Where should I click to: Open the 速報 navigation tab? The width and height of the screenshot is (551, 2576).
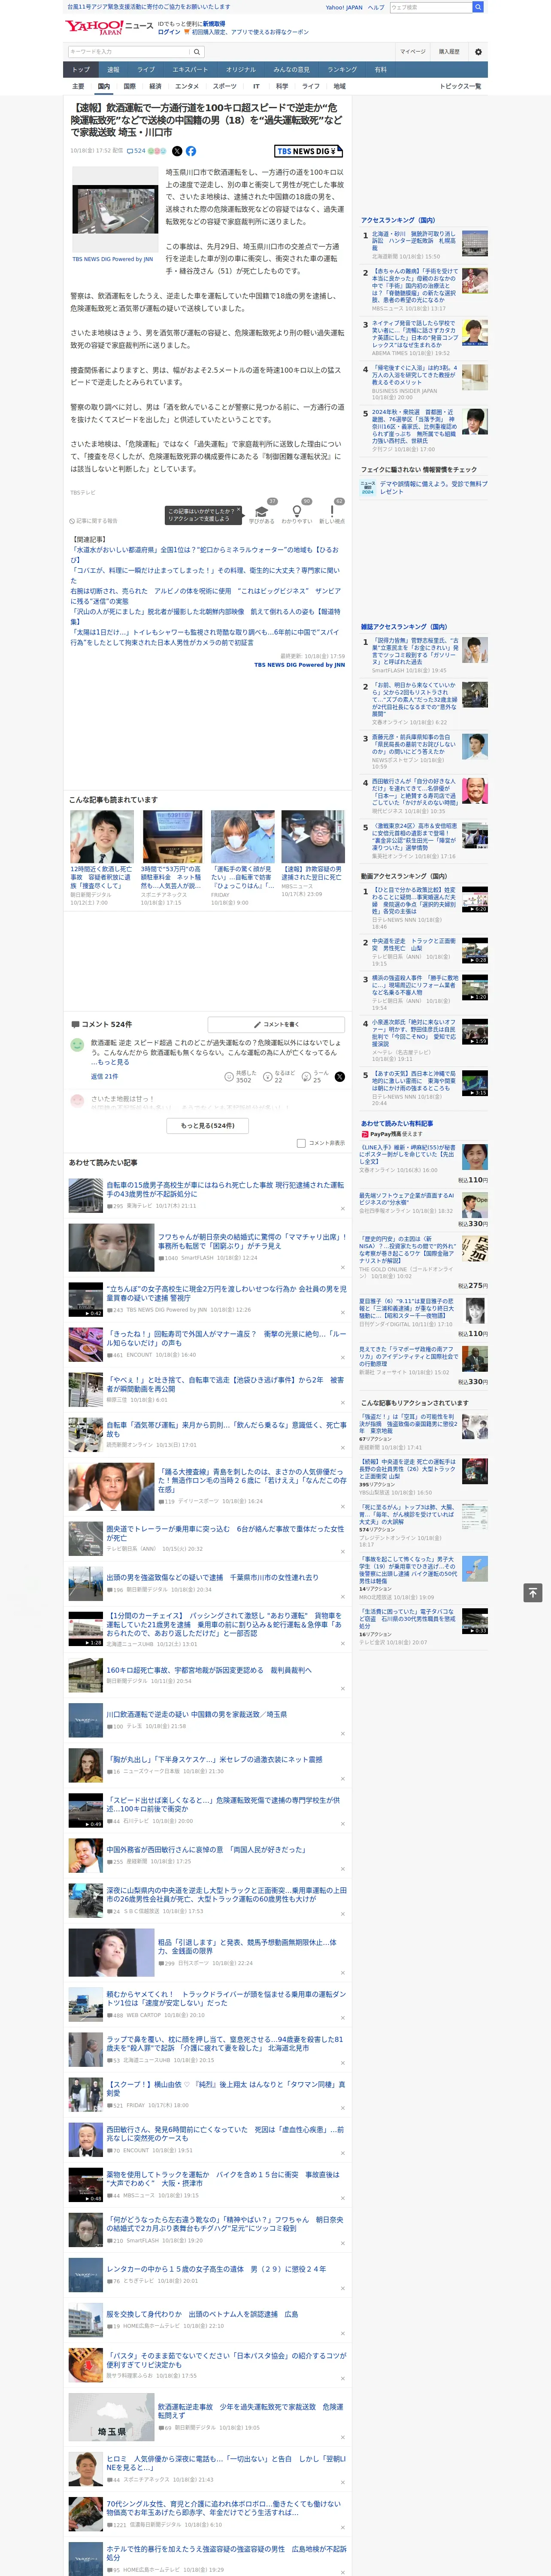pyautogui.click(x=113, y=70)
